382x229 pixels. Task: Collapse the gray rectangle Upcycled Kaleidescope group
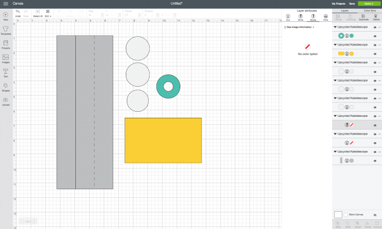[335, 151]
